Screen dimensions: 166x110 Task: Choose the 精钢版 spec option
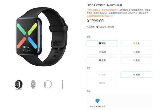point(102,83)
